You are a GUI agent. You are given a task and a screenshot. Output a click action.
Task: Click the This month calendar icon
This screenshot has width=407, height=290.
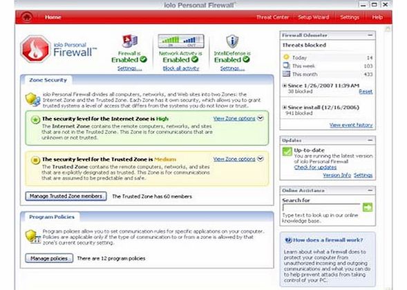286,74
